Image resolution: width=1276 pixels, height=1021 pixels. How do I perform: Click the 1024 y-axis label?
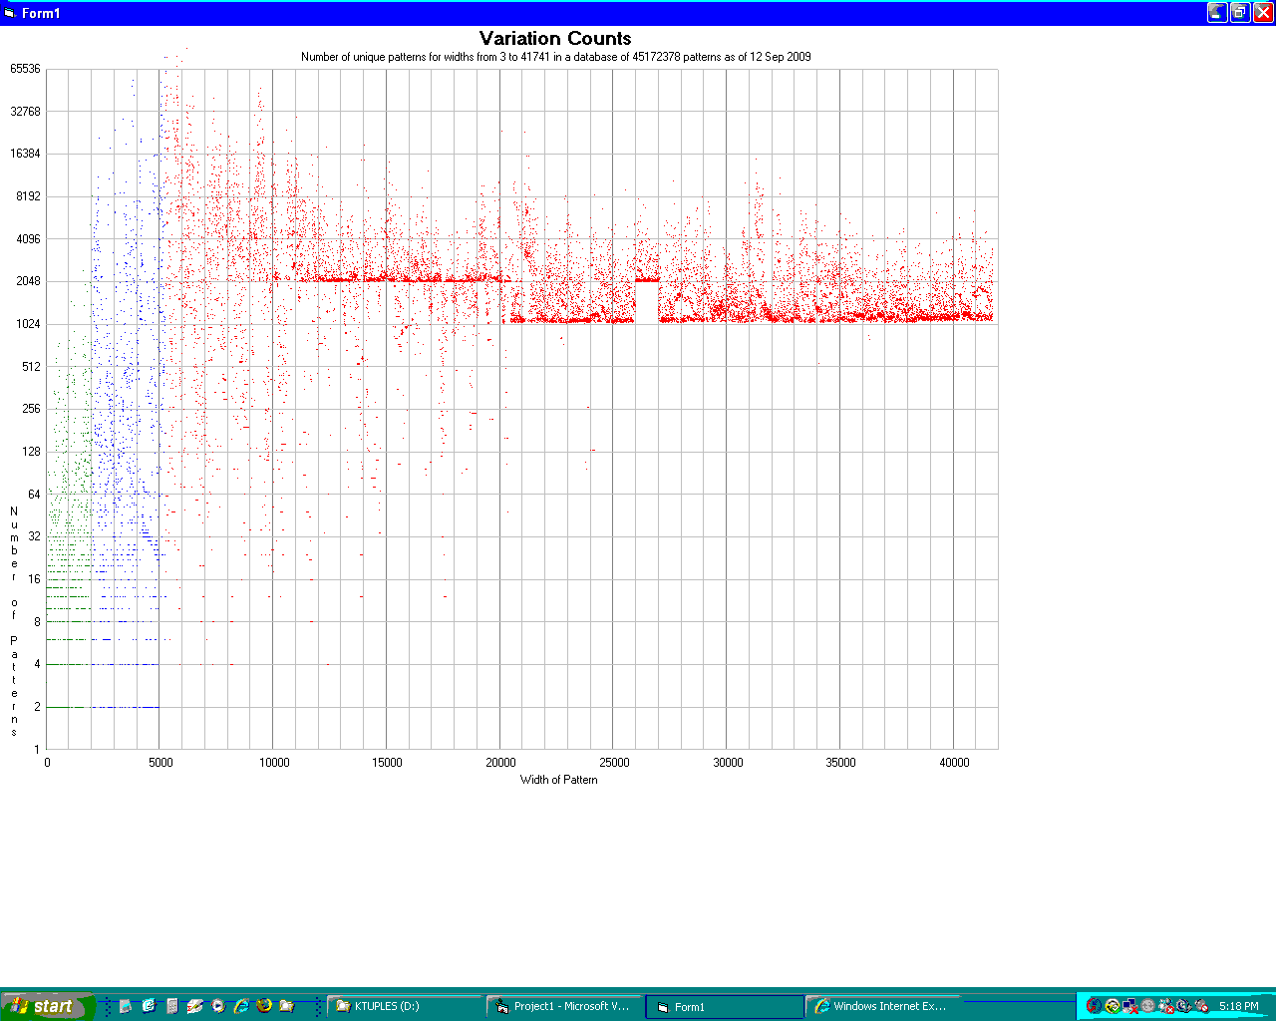[x=29, y=324]
